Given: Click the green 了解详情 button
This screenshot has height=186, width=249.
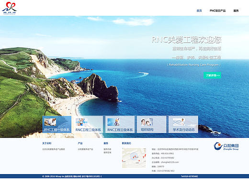Looking at the screenshot, I should [212, 75].
